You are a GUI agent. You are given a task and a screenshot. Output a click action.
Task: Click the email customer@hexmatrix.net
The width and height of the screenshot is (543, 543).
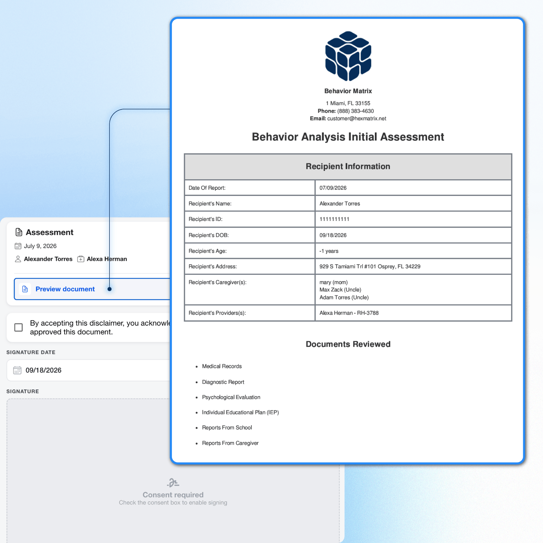click(x=357, y=118)
